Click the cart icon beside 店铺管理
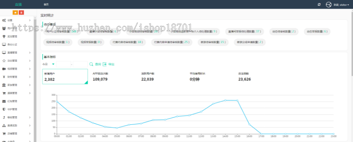This screenshot has width=353, height=142. click(x=4, y=133)
